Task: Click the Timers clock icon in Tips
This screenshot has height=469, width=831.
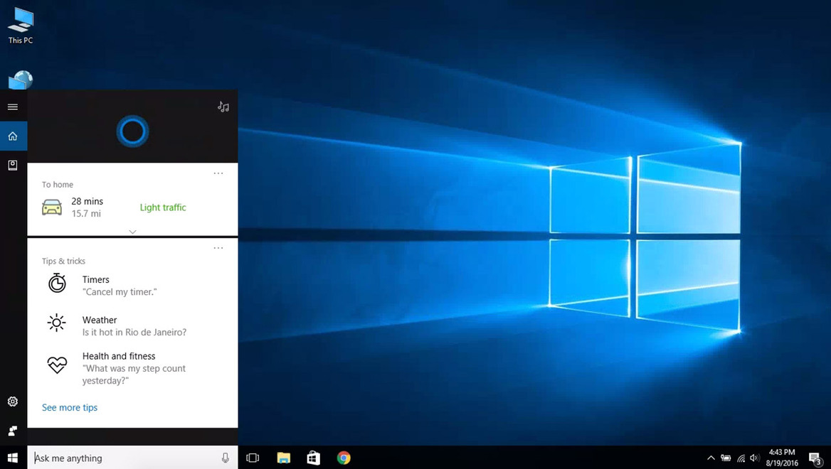Action: click(57, 282)
